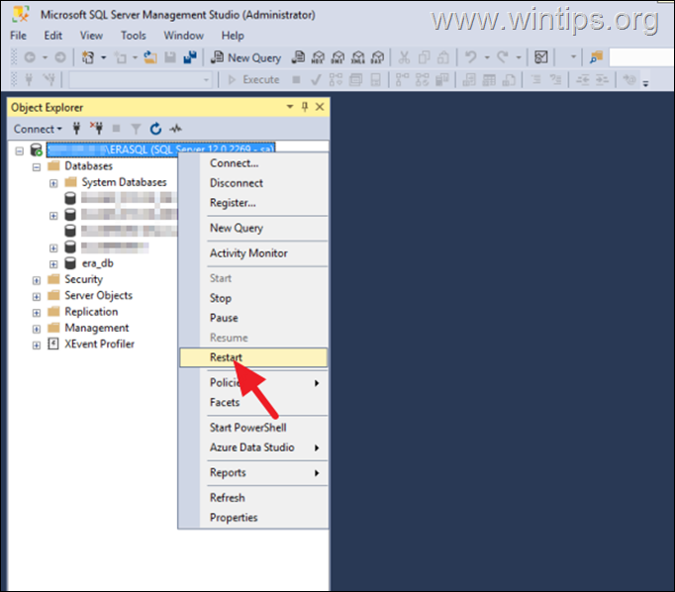Click the Connect Object Explorer plug icon
The width and height of the screenshot is (675, 592).
[x=76, y=129]
